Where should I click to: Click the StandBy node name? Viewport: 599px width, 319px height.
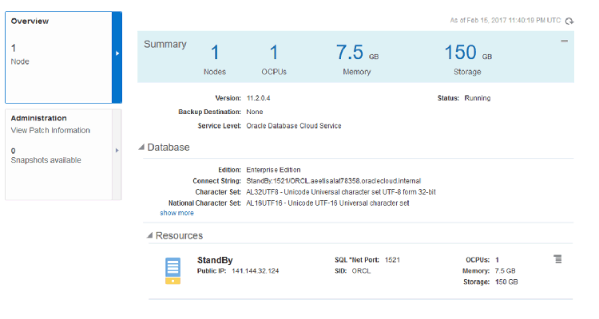point(215,260)
